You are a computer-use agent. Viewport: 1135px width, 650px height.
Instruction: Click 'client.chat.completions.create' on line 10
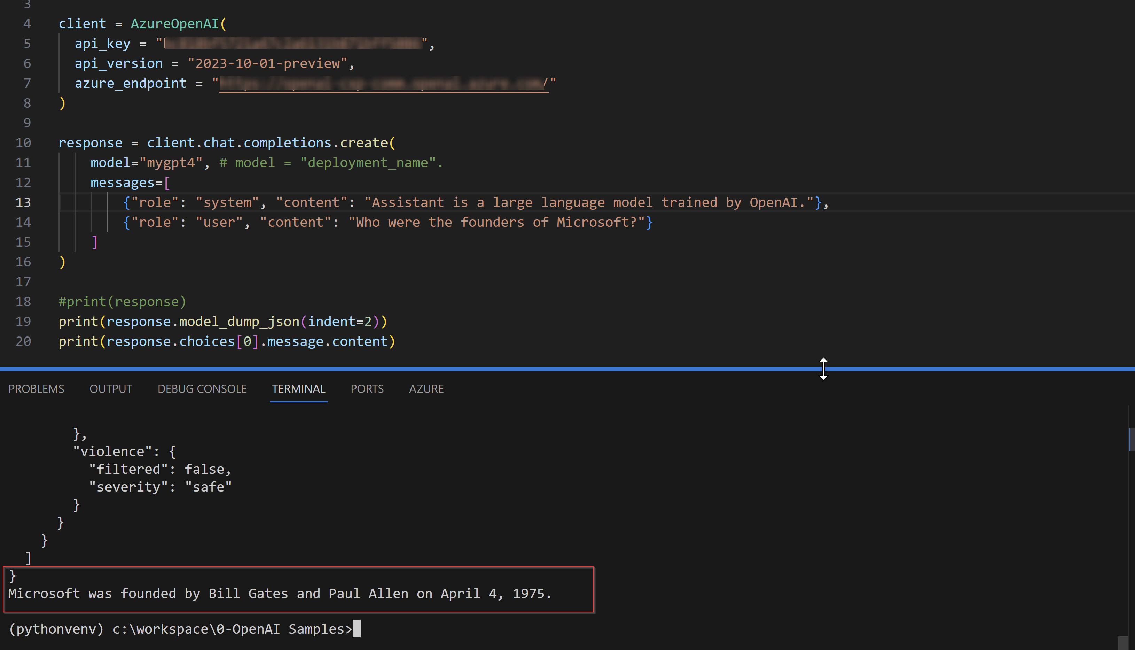click(267, 143)
